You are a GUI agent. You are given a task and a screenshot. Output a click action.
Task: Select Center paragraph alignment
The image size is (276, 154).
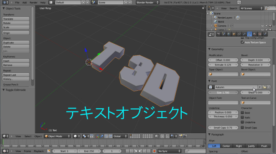click(226, 146)
